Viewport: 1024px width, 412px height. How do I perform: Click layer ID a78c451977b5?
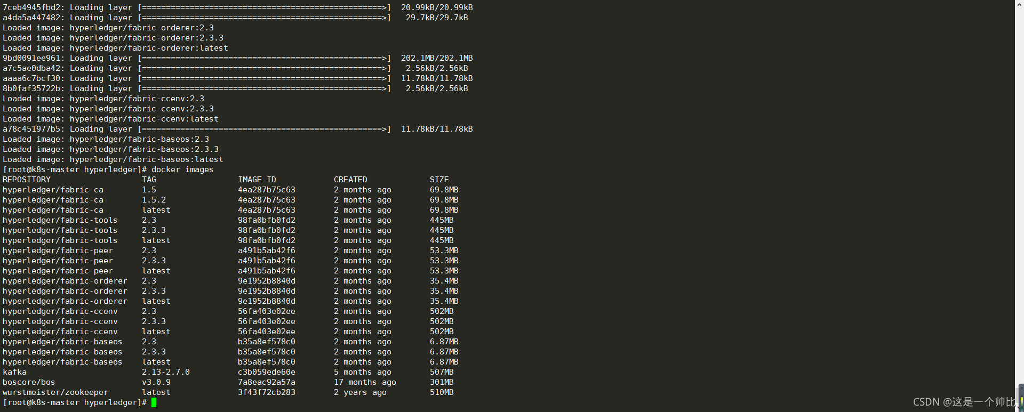tap(31, 129)
